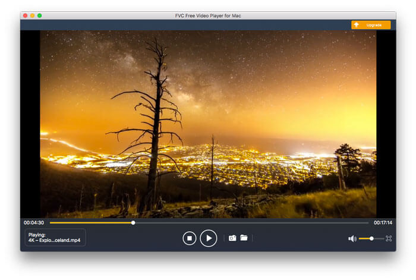
Task: Minimize the player window
Action: click(x=33, y=15)
